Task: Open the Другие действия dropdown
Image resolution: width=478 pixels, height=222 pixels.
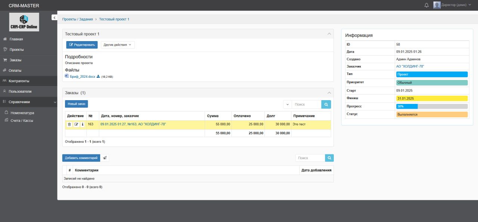Action: coord(118,45)
